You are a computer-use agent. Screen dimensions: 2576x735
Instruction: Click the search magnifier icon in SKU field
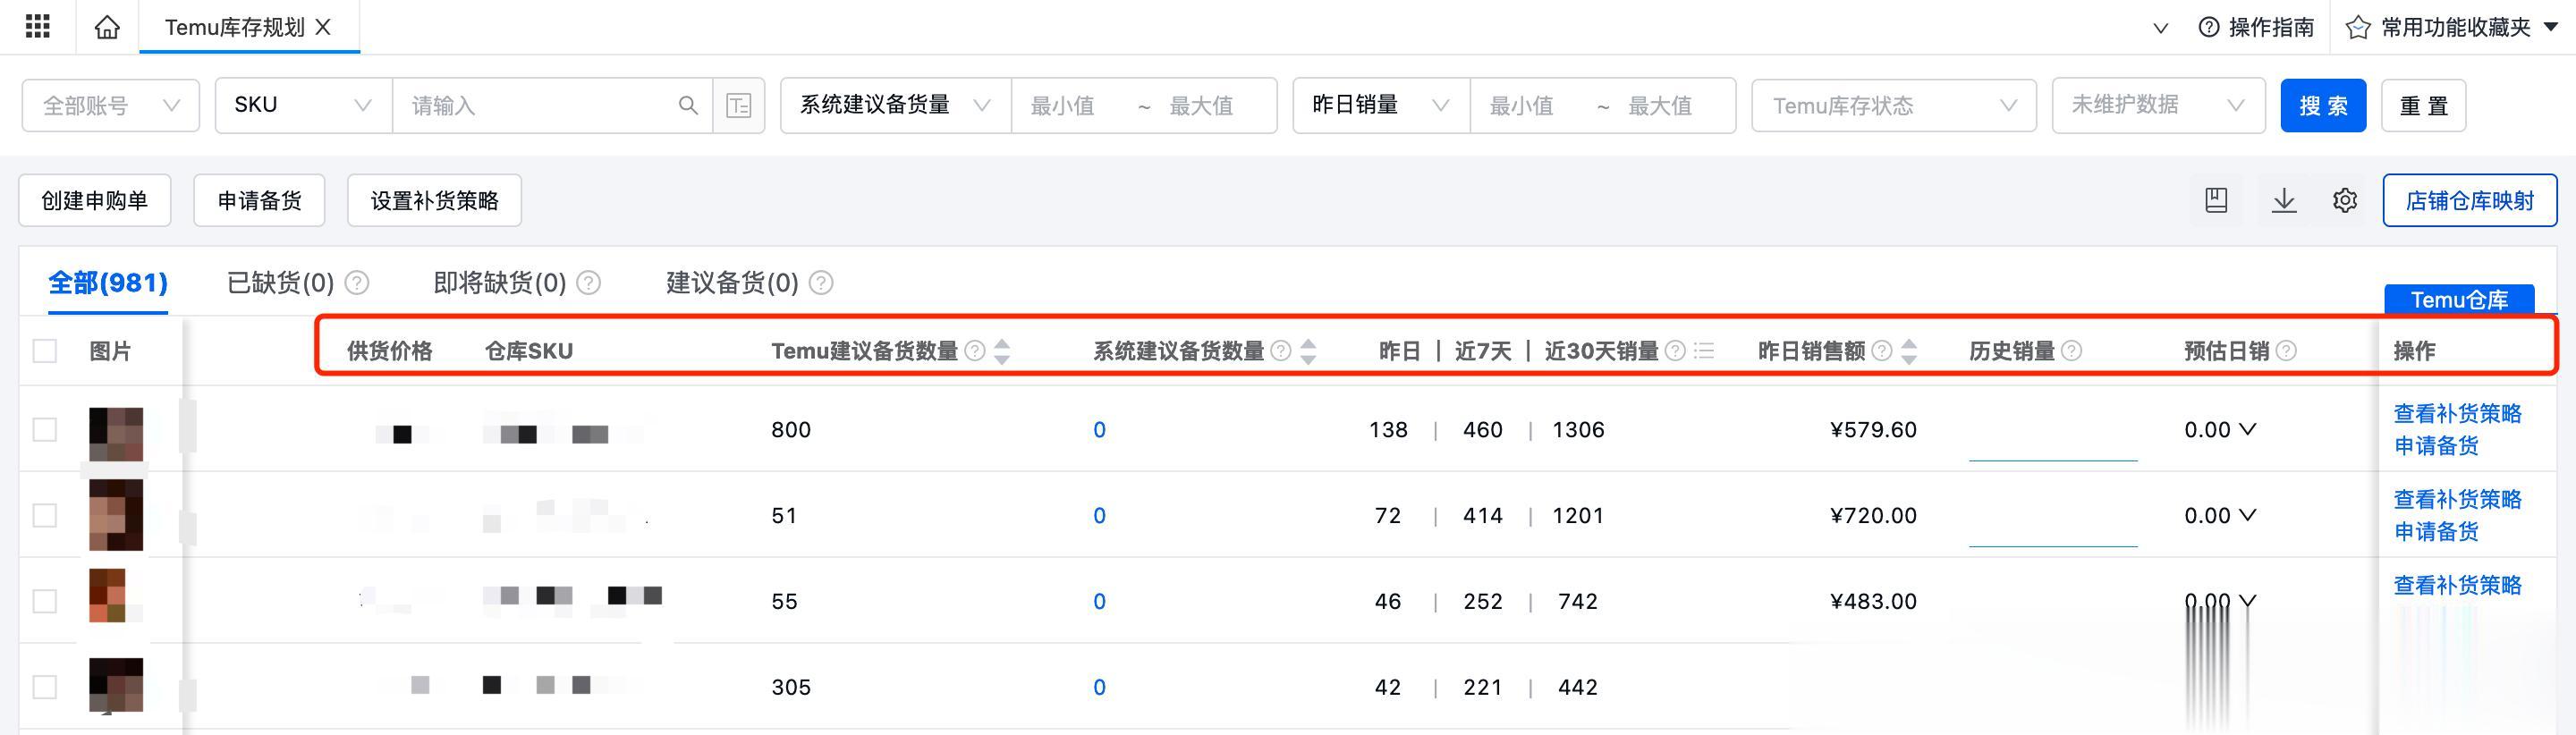[688, 105]
